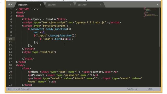Click the "JQuery - Events" title text
167x94 pixels.
(44, 19)
